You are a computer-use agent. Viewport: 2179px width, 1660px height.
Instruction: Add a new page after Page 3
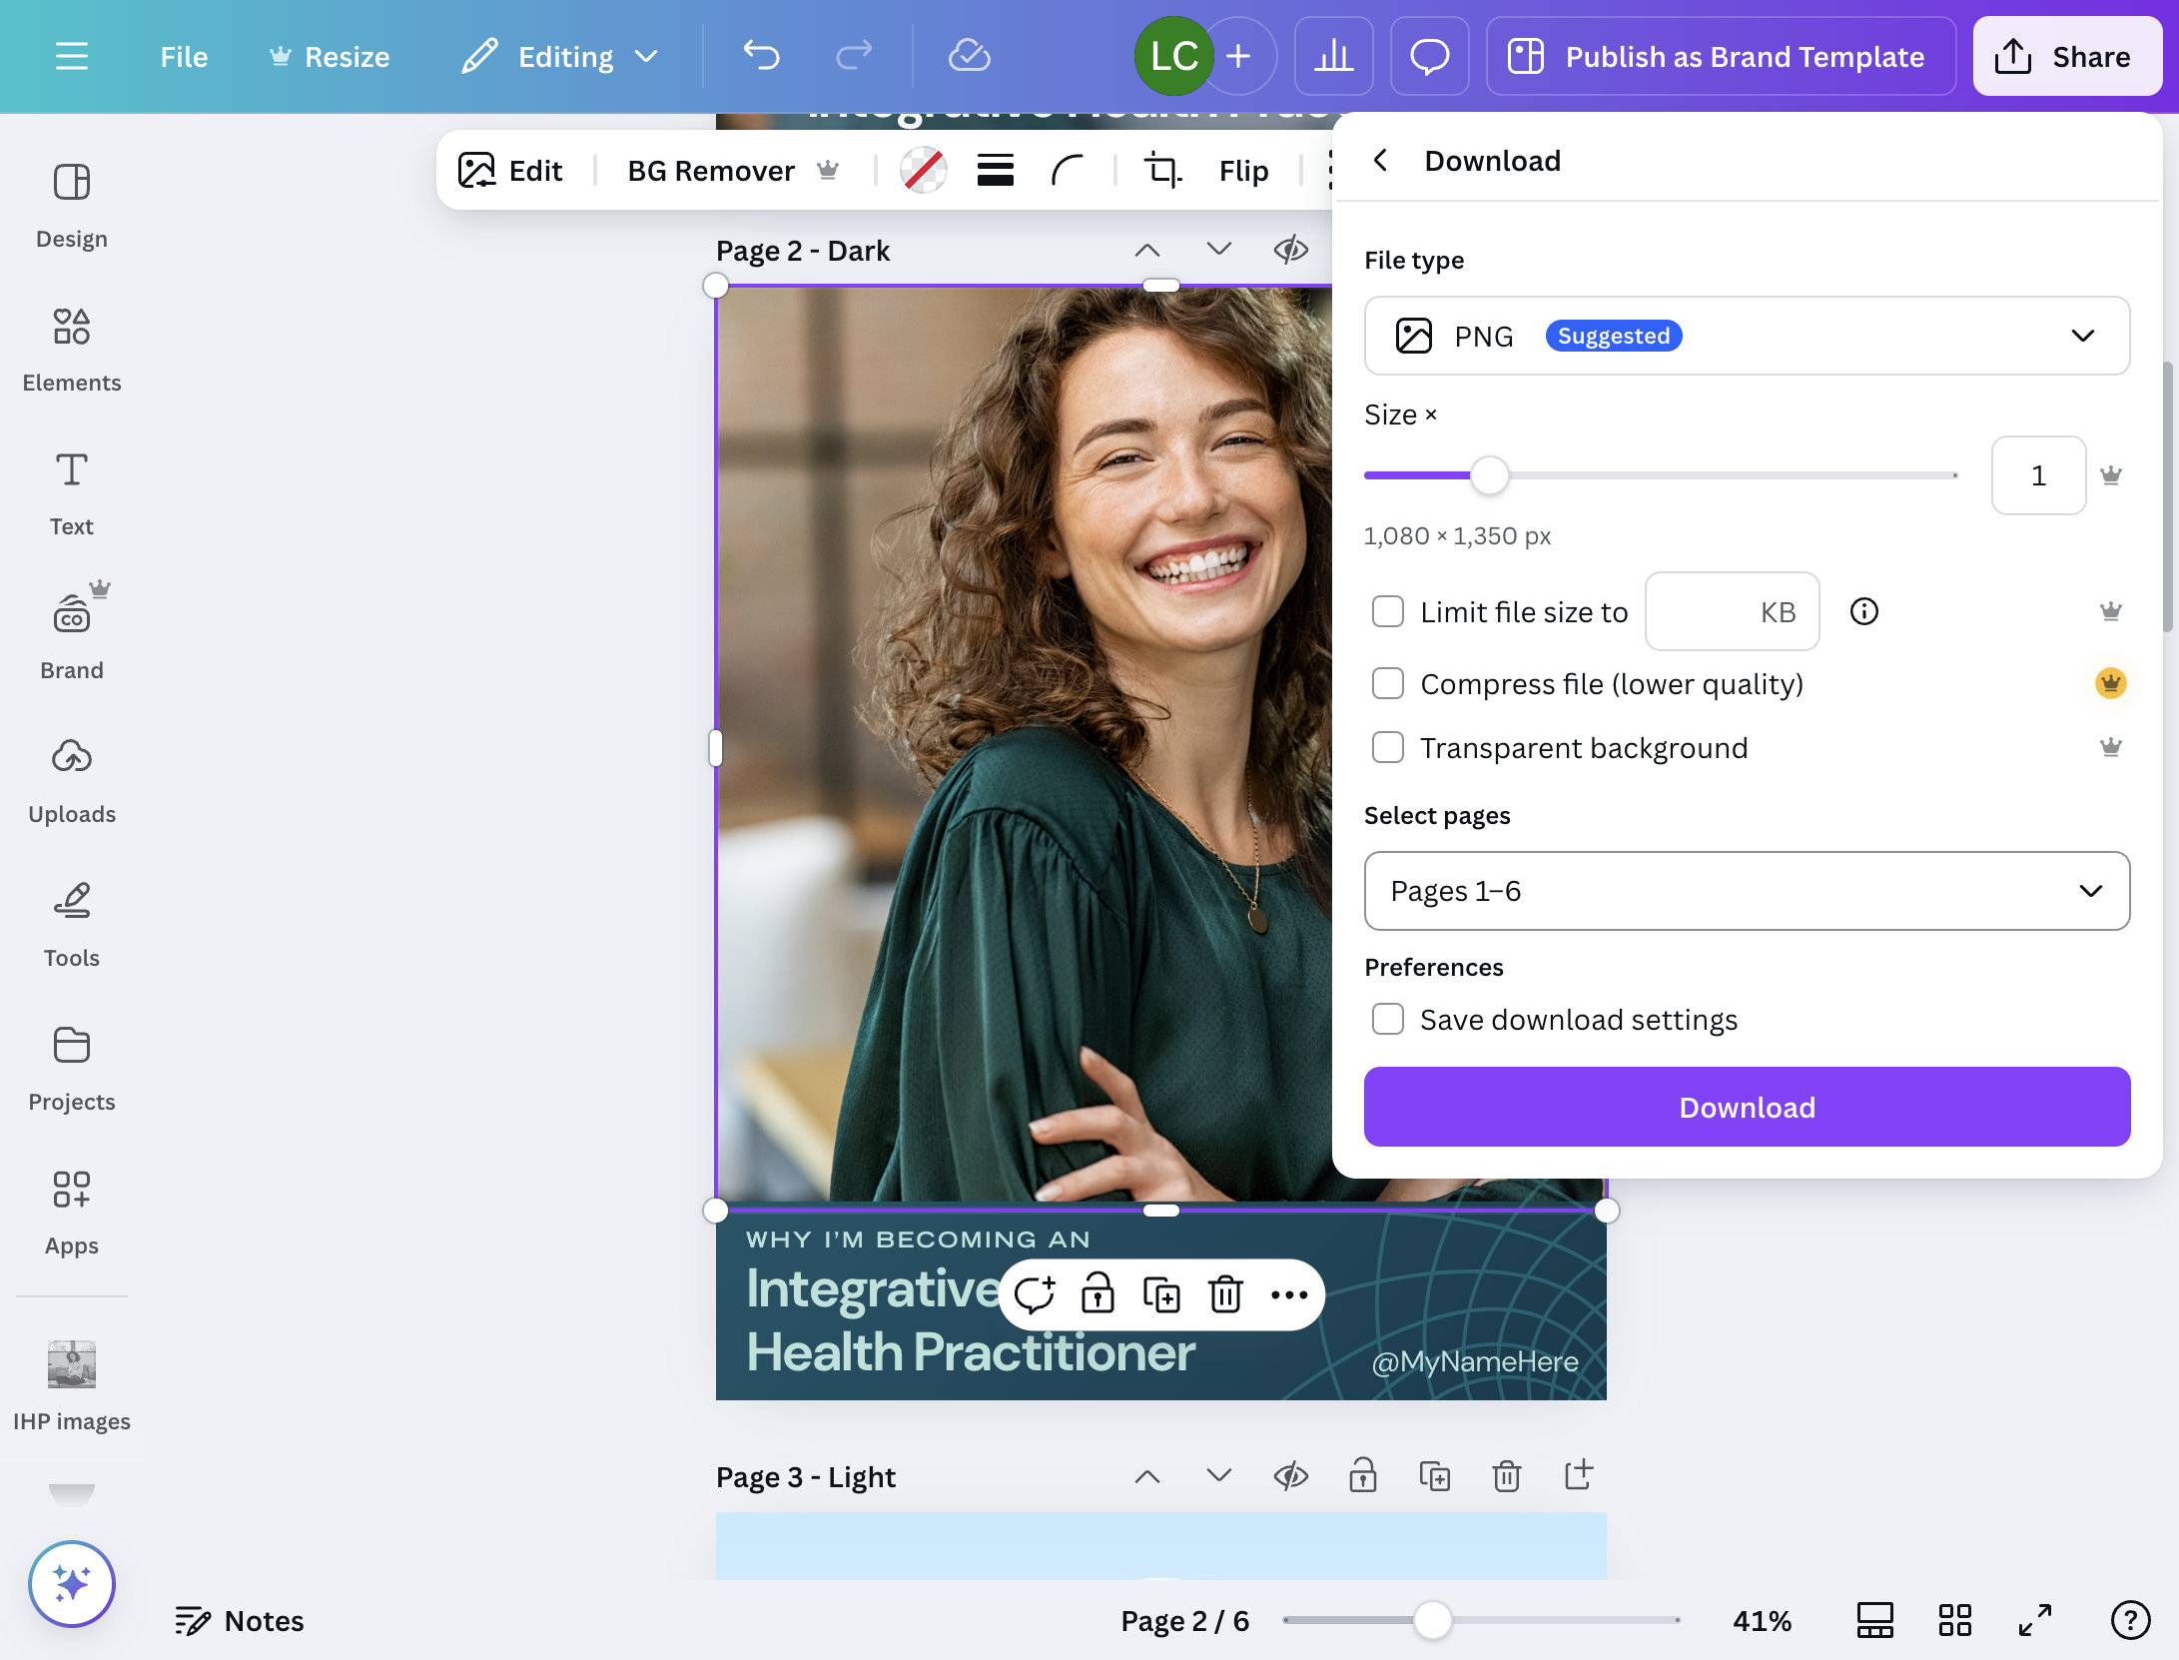pyautogui.click(x=1579, y=1474)
